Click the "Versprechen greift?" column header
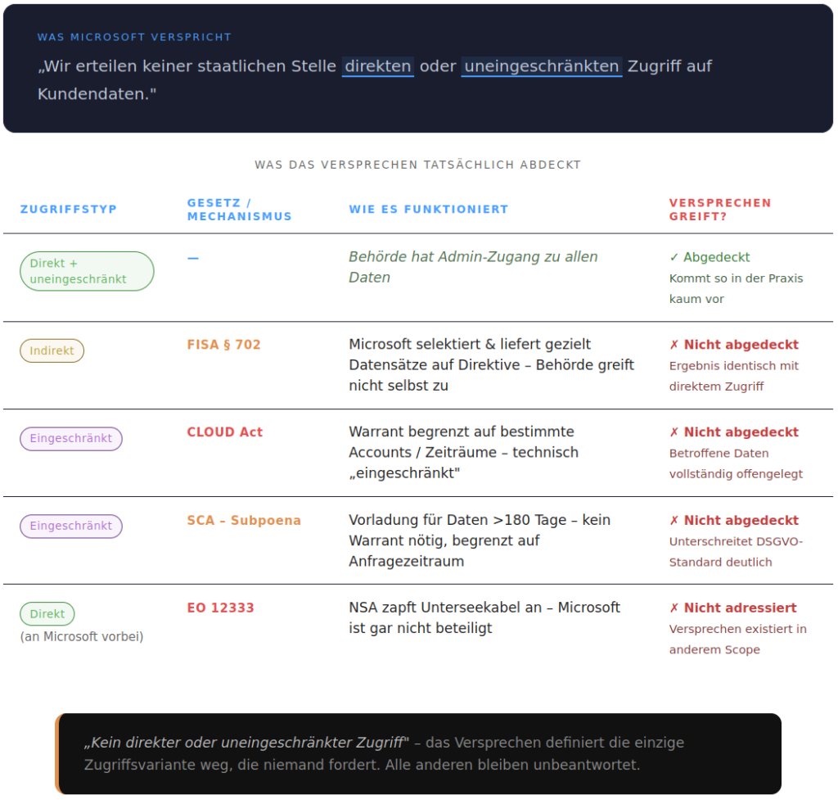The width and height of the screenshot is (838, 800). [720, 210]
